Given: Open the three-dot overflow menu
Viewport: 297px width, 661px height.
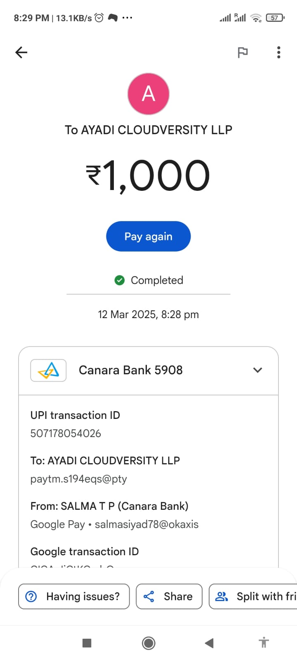Looking at the screenshot, I should click(279, 52).
